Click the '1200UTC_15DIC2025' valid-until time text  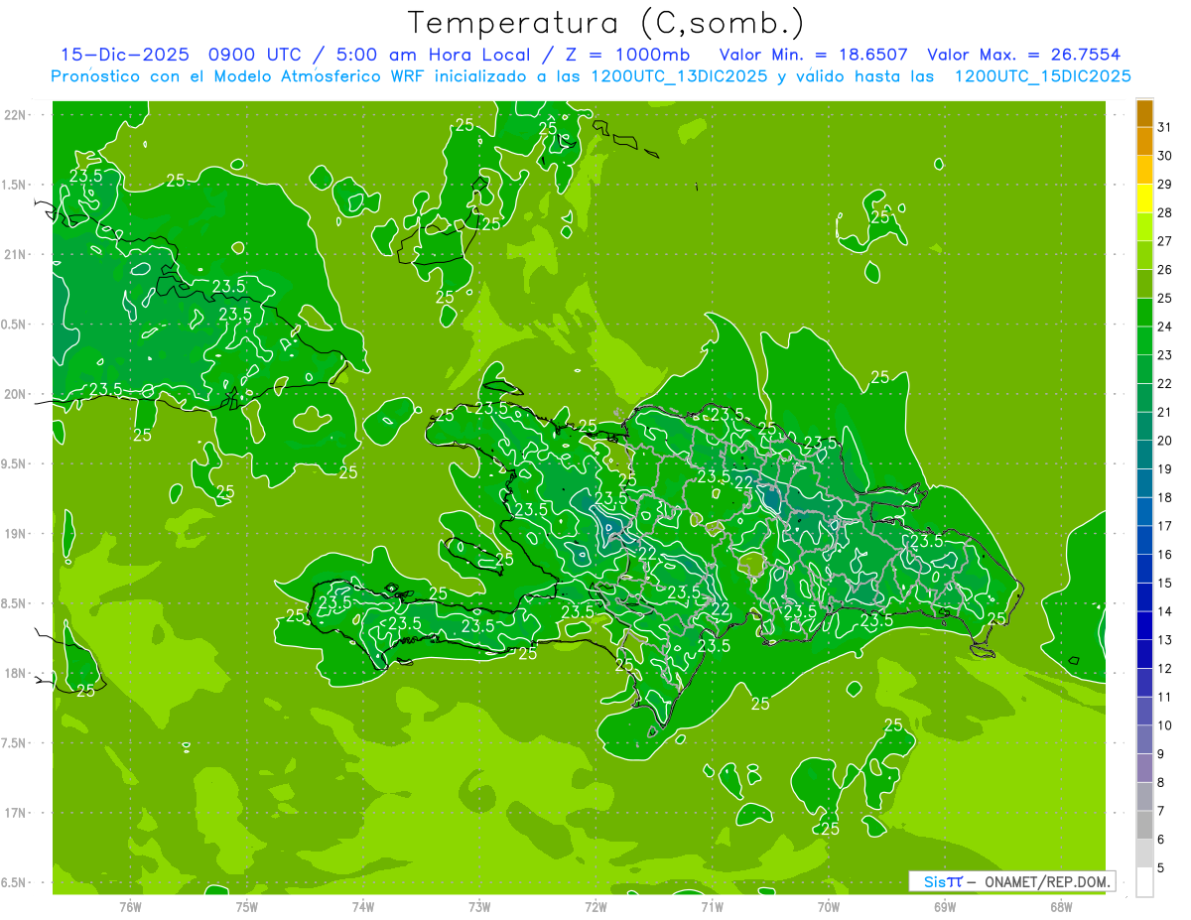[1043, 76]
